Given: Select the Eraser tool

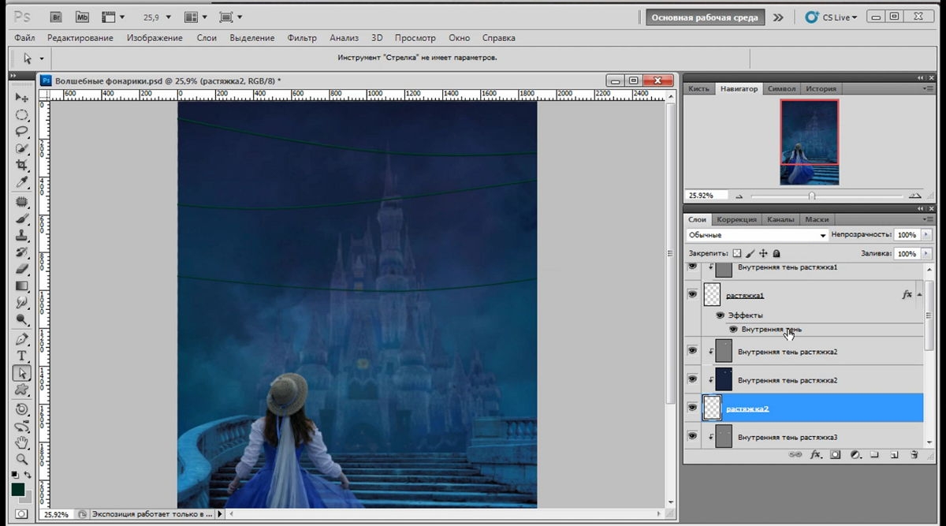Looking at the screenshot, I should coord(22,269).
